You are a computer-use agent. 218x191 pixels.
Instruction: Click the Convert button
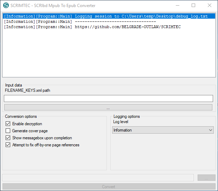109,186
